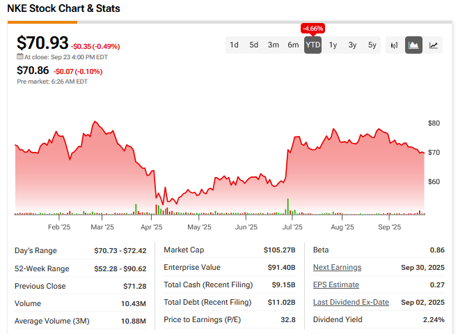The image size is (458, 334).
Task: Click the Sep 30, 2025 earnings date
Action: pos(423,268)
